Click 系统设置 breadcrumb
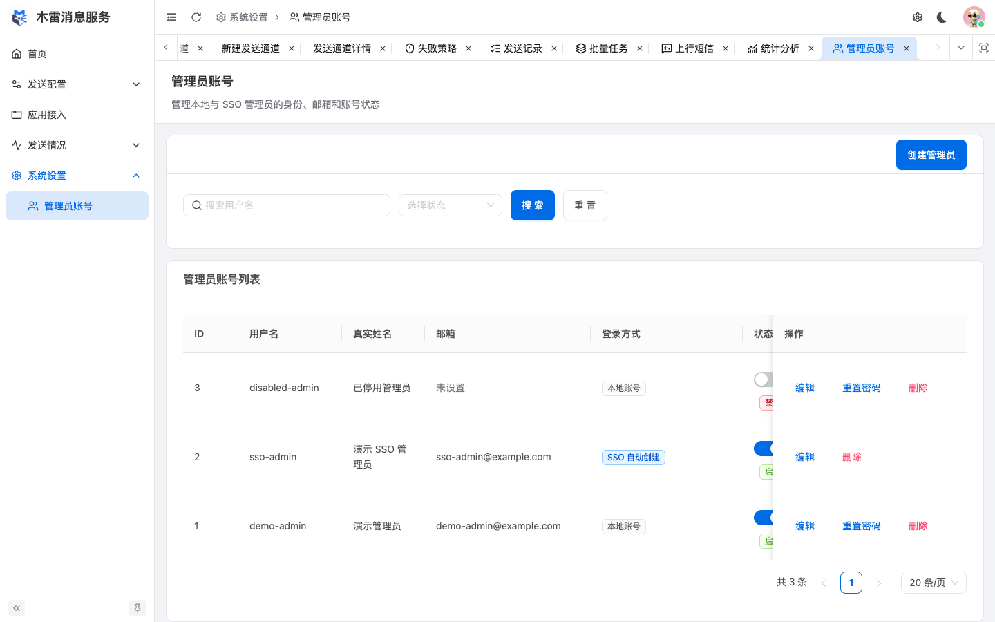 tap(242, 17)
